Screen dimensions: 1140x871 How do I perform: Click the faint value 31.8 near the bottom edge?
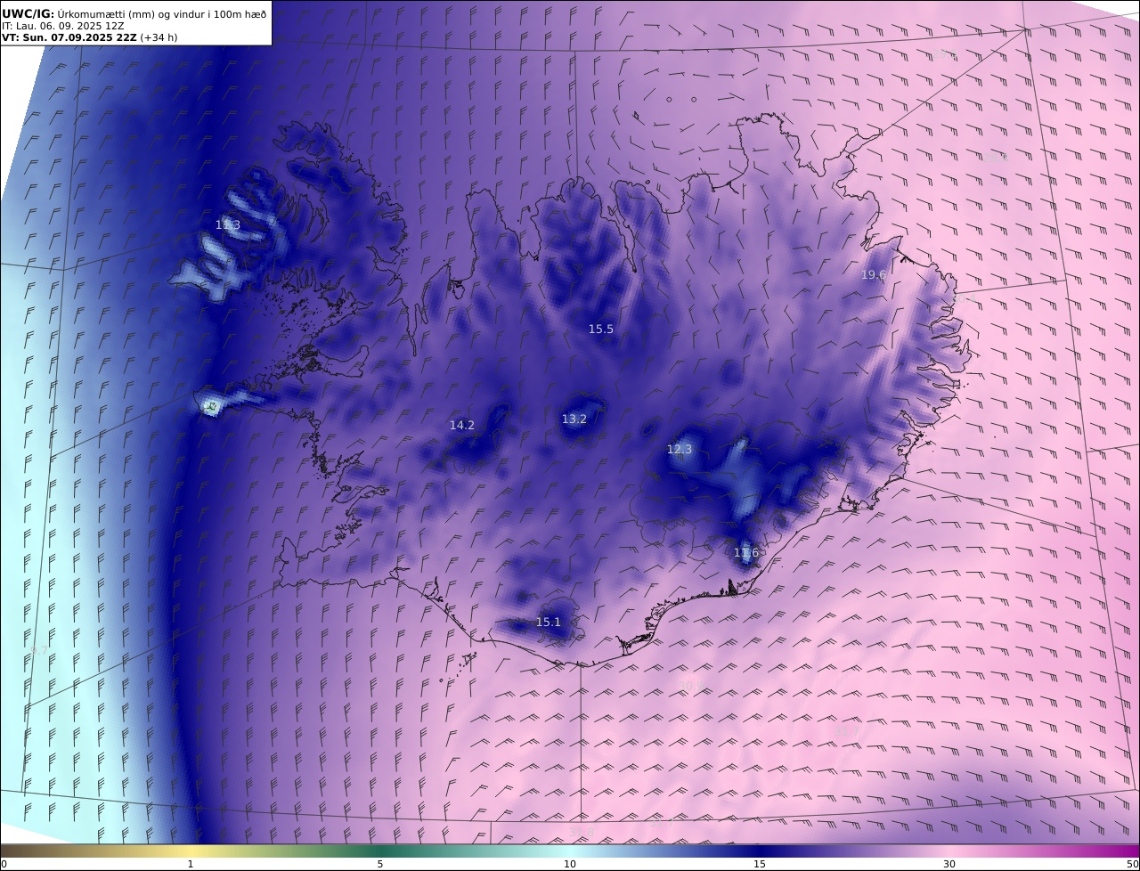(x=581, y=832)
